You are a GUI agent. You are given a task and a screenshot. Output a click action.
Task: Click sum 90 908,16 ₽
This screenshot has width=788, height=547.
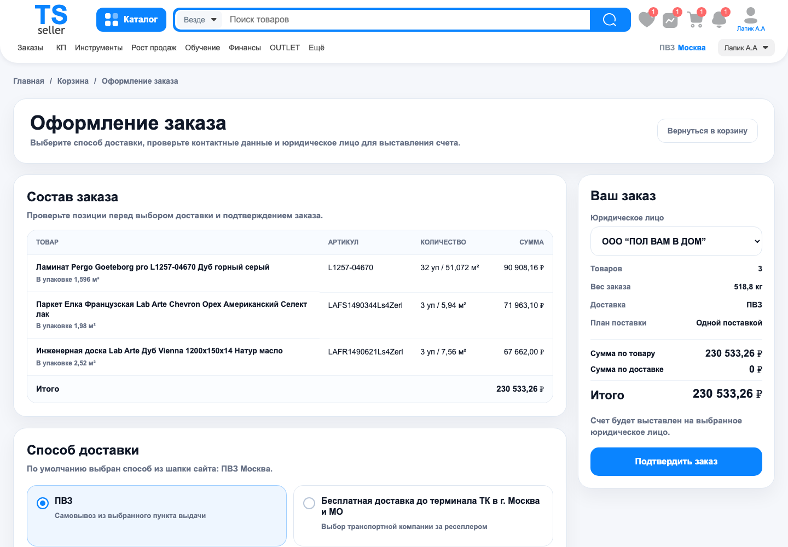(x=524, y=267)
